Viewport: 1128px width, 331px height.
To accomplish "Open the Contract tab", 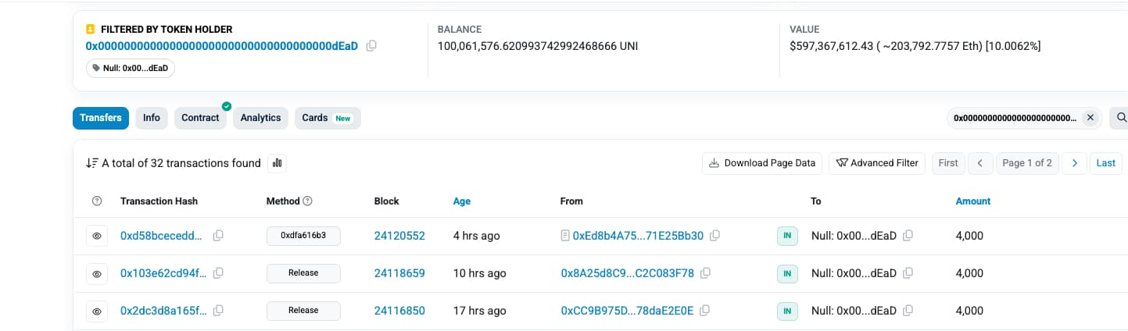I will [200, 118].
